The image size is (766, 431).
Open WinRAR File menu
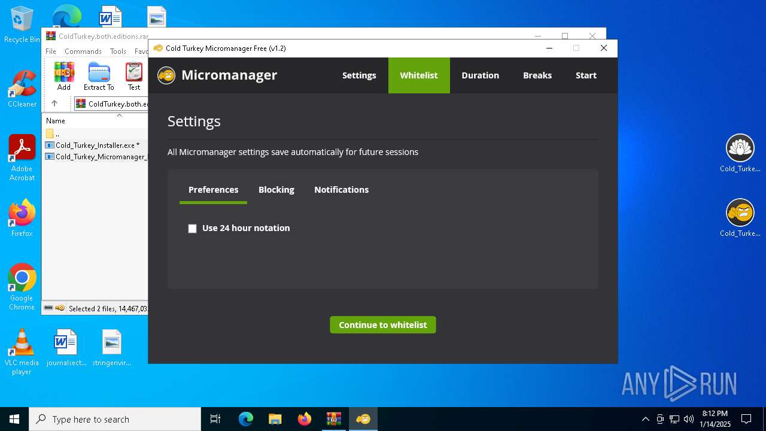51,51
